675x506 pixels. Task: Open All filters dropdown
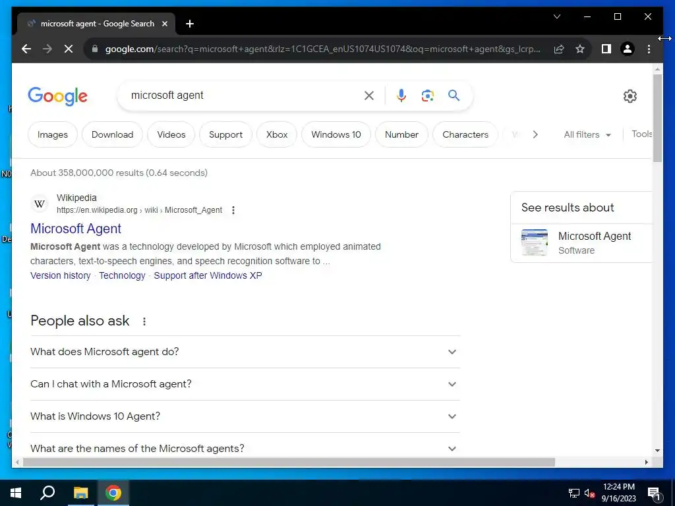587,134
